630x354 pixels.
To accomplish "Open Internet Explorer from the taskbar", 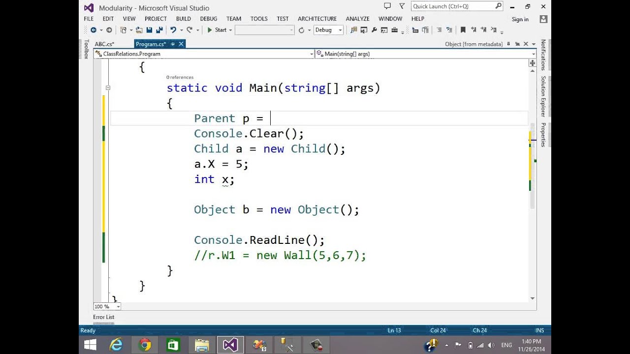I will tap(116, 345).
